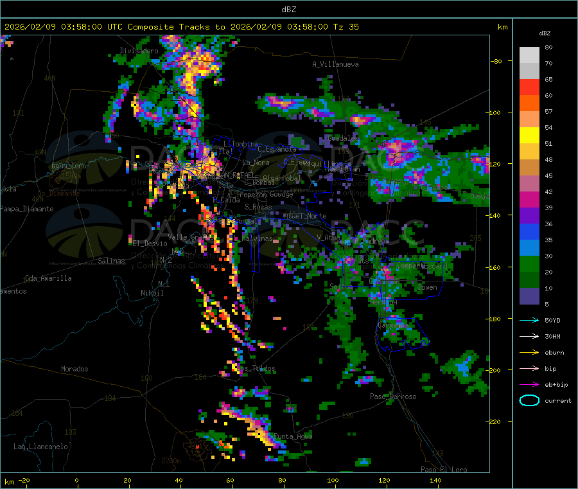The height and width of the screenshot is (489, 578).
Task: Click the 'Co_Diamante' map label
Action: [x=58, y=193]
